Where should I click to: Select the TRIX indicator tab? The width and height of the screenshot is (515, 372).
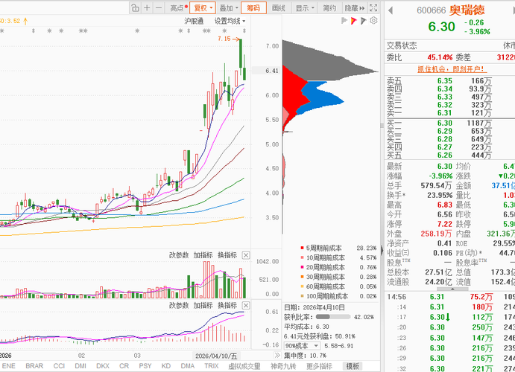point(211,366)
